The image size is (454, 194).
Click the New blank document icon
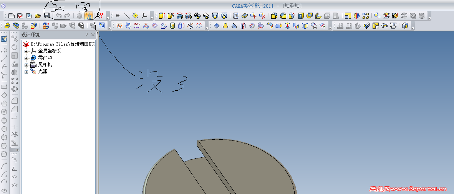(12, 16)
